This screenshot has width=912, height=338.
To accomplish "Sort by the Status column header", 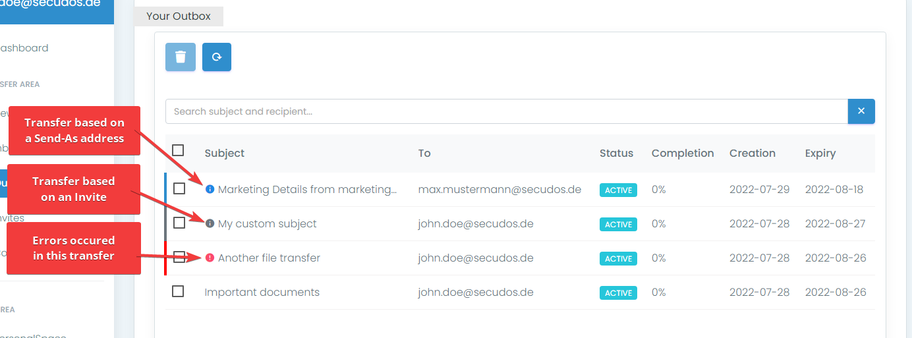I will [616, 153].
